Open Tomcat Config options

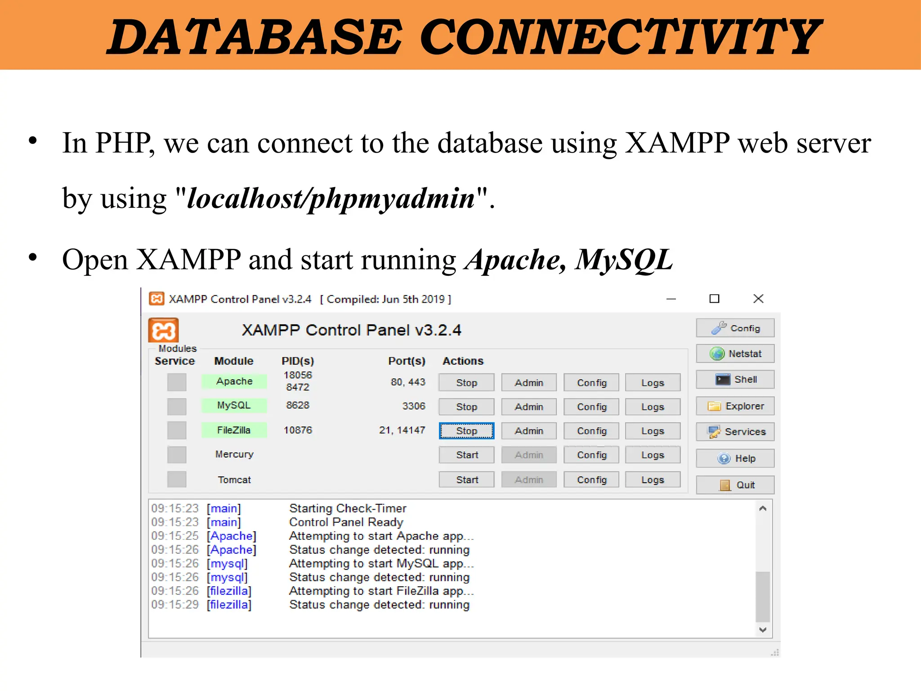tap(591, 480)
